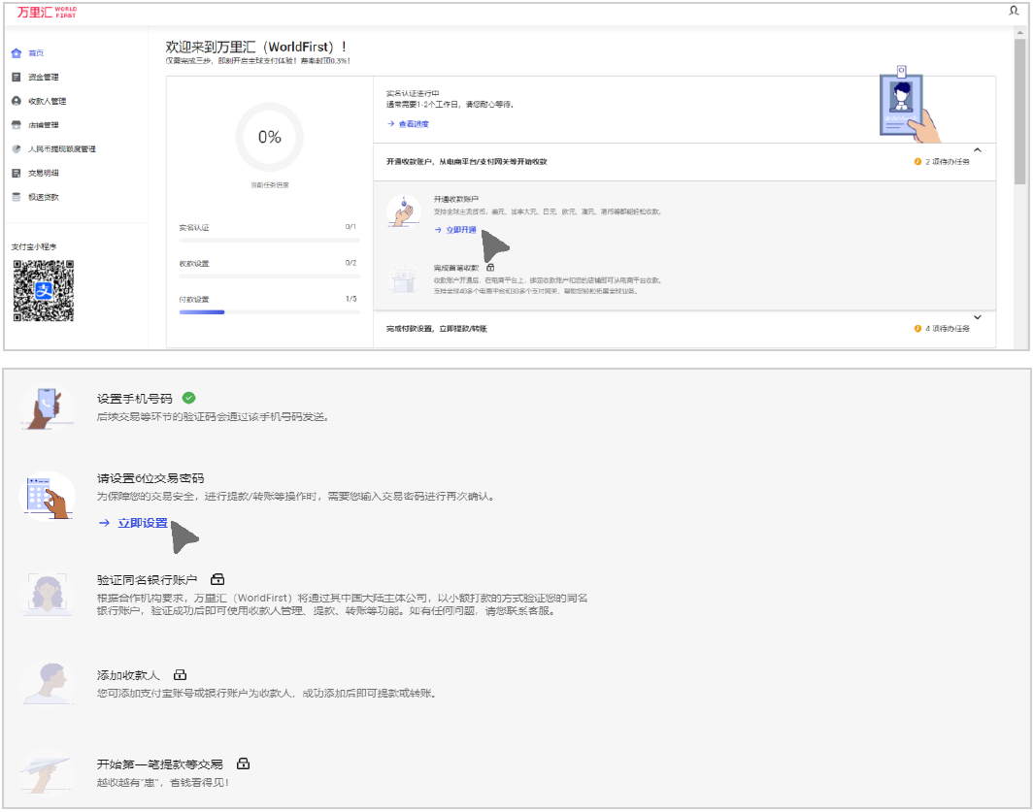The width and height of the screenshot is (1034, 812).
Task: Click the 当前任务进度 caption
Action: tap(269, 185)
